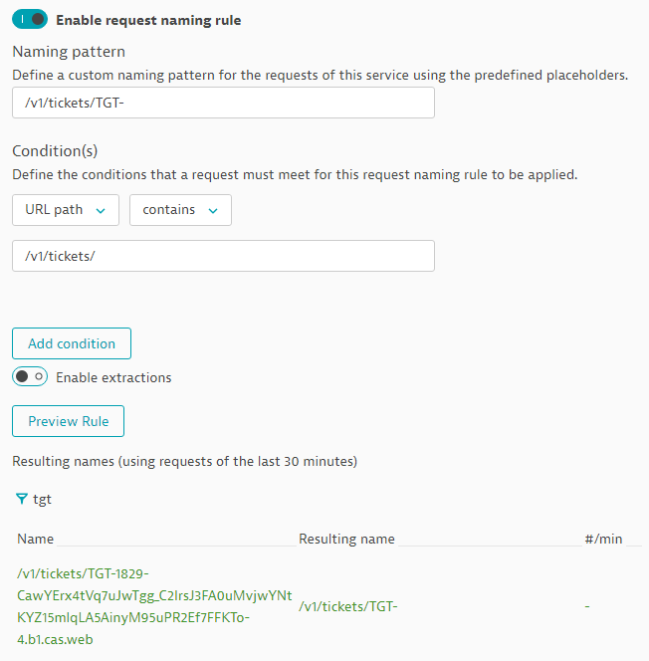Click the tgt filter text field
Image resolution: width=649 pixels, height=661 pixels.
tap(42, 499)
